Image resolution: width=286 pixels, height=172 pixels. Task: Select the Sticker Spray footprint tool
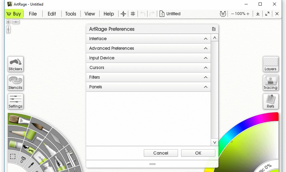(29, 149)
